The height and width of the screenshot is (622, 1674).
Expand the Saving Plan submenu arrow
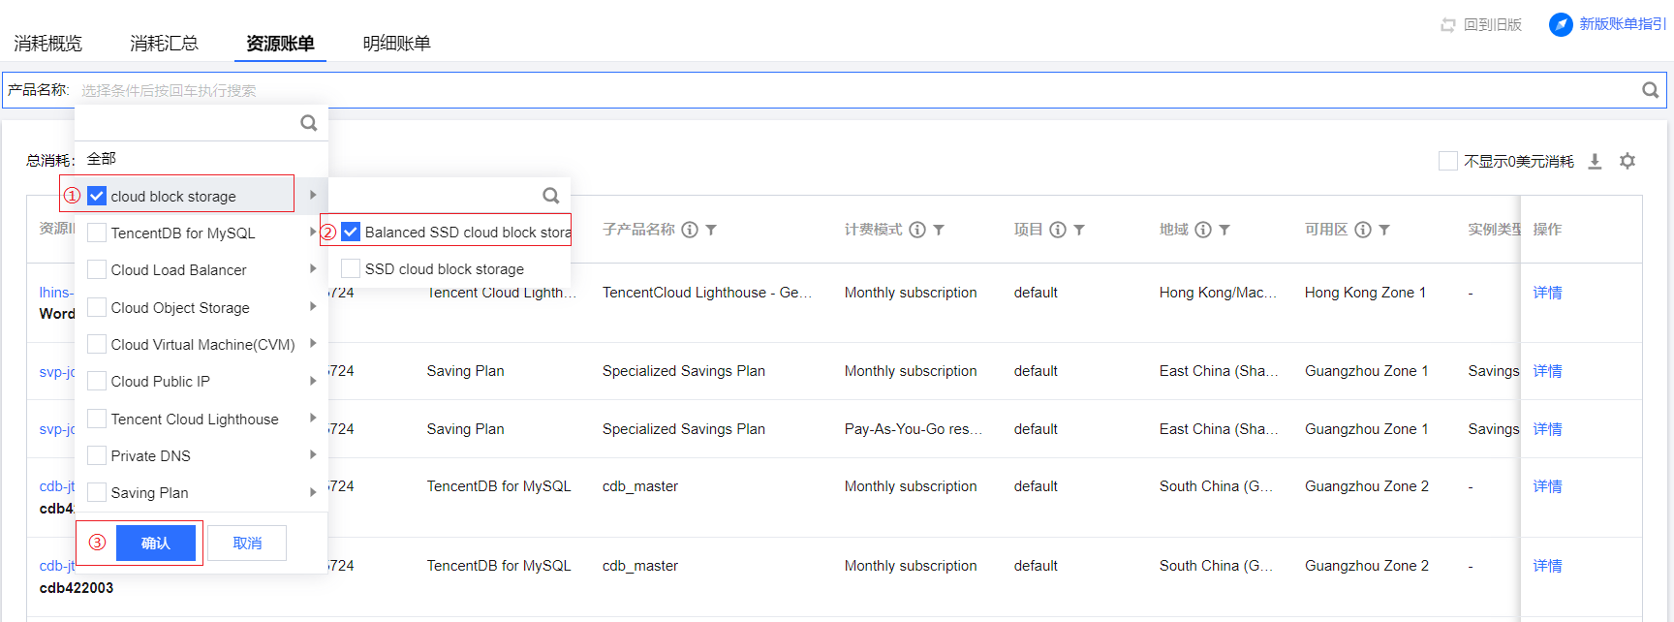[313, 492]
